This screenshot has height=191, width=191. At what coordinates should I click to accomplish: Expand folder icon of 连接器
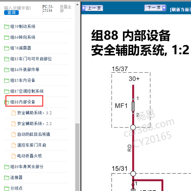7,177
